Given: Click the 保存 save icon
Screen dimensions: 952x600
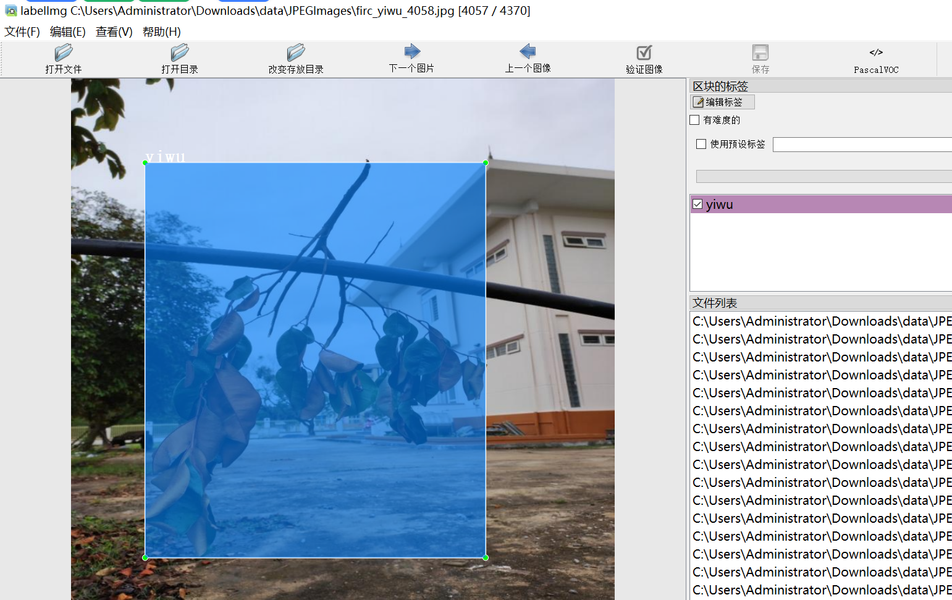Looking at the screenshot, I should 760,53.
